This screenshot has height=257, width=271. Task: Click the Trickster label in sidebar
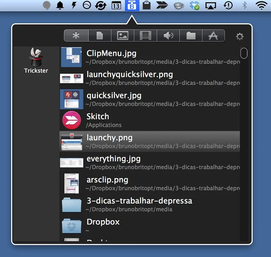coord(36,71)
